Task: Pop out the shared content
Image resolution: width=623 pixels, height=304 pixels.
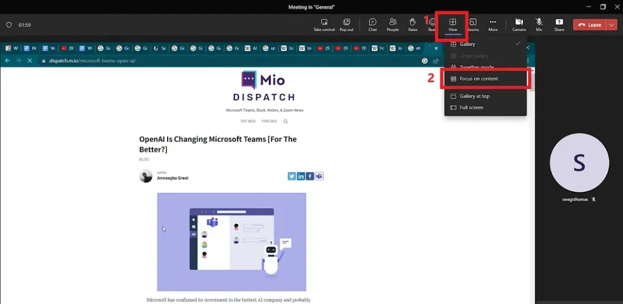Action: click(347, 25)
